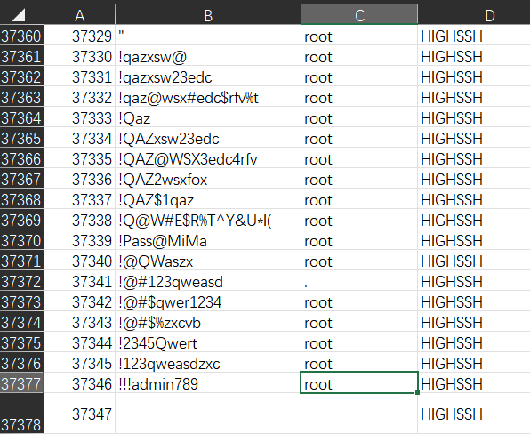Click the root cell in row 37360
530x434 pixels.
[359, 36]
